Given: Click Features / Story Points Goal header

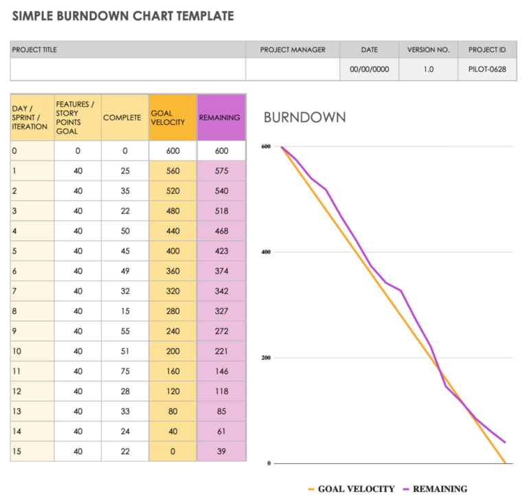Looking at the screenshot, I should tap(78, 118).
